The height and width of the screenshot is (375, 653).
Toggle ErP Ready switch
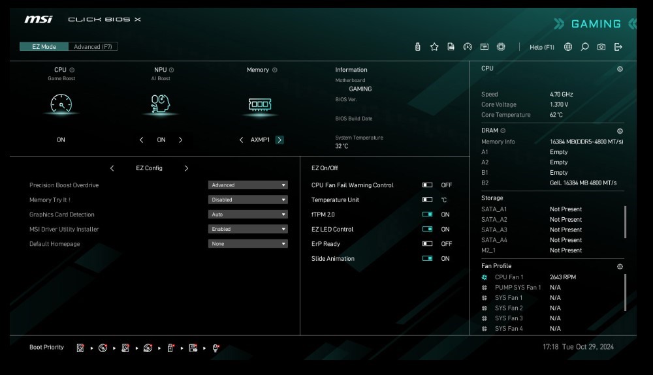coord(427,244)
